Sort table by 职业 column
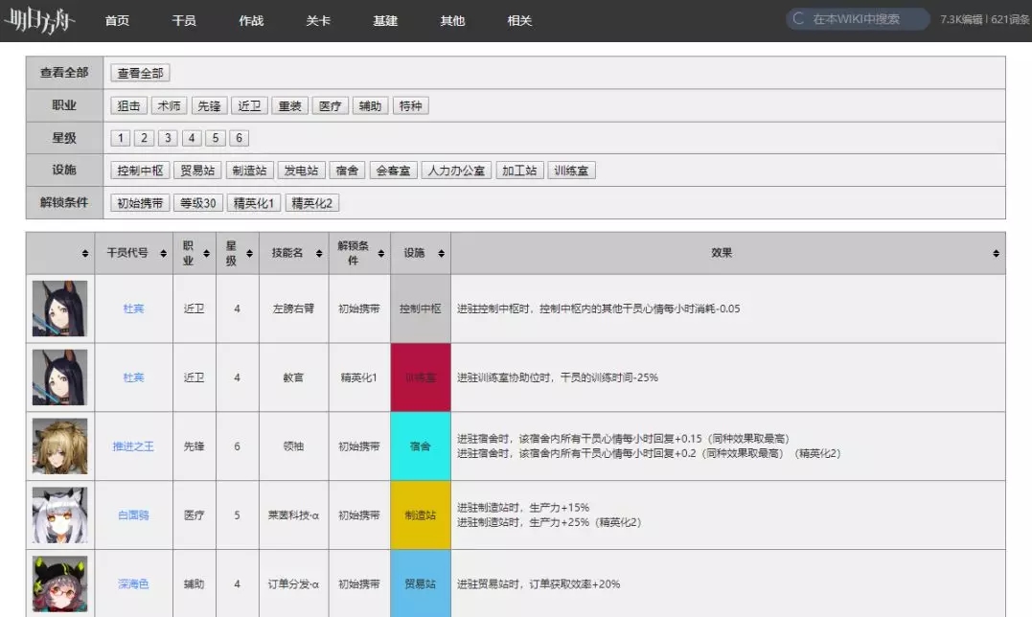This screenshot has width=1032, height=617. [207, 253]
